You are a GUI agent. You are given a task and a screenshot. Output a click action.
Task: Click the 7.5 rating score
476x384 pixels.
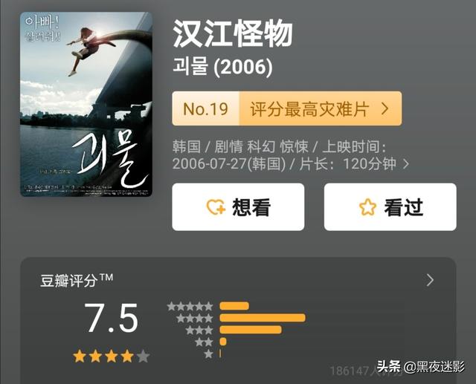(x=112, y=318)
